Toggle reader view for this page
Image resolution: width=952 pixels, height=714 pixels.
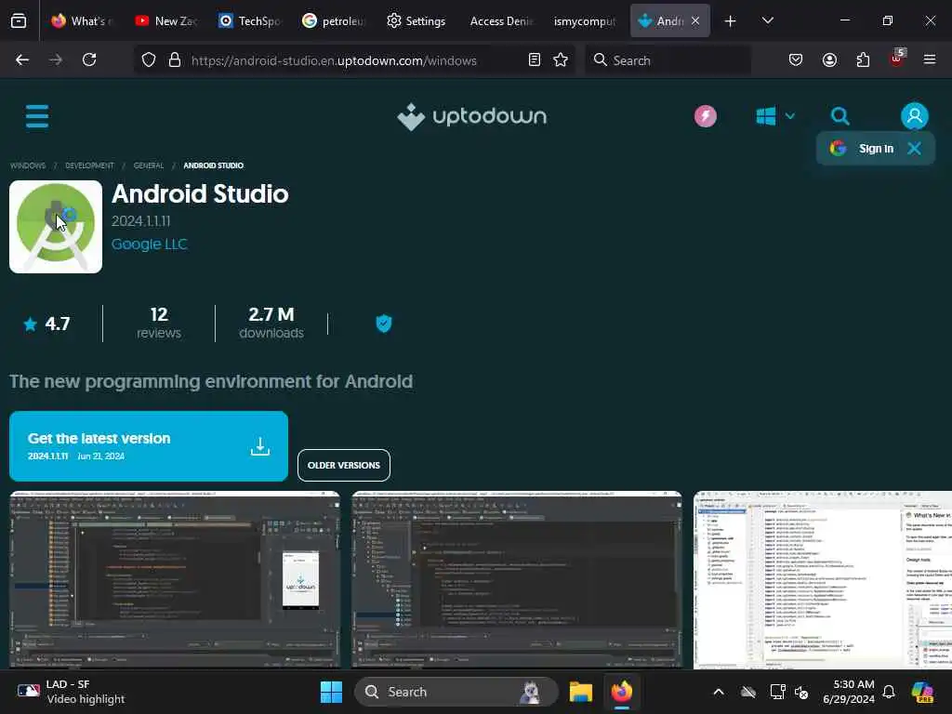(535, 59)
